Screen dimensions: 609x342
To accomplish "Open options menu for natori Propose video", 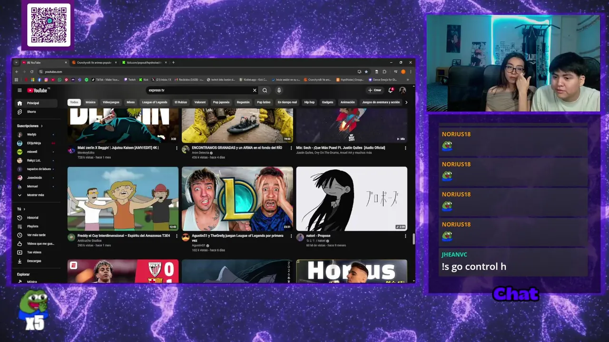I will [405, 236].
